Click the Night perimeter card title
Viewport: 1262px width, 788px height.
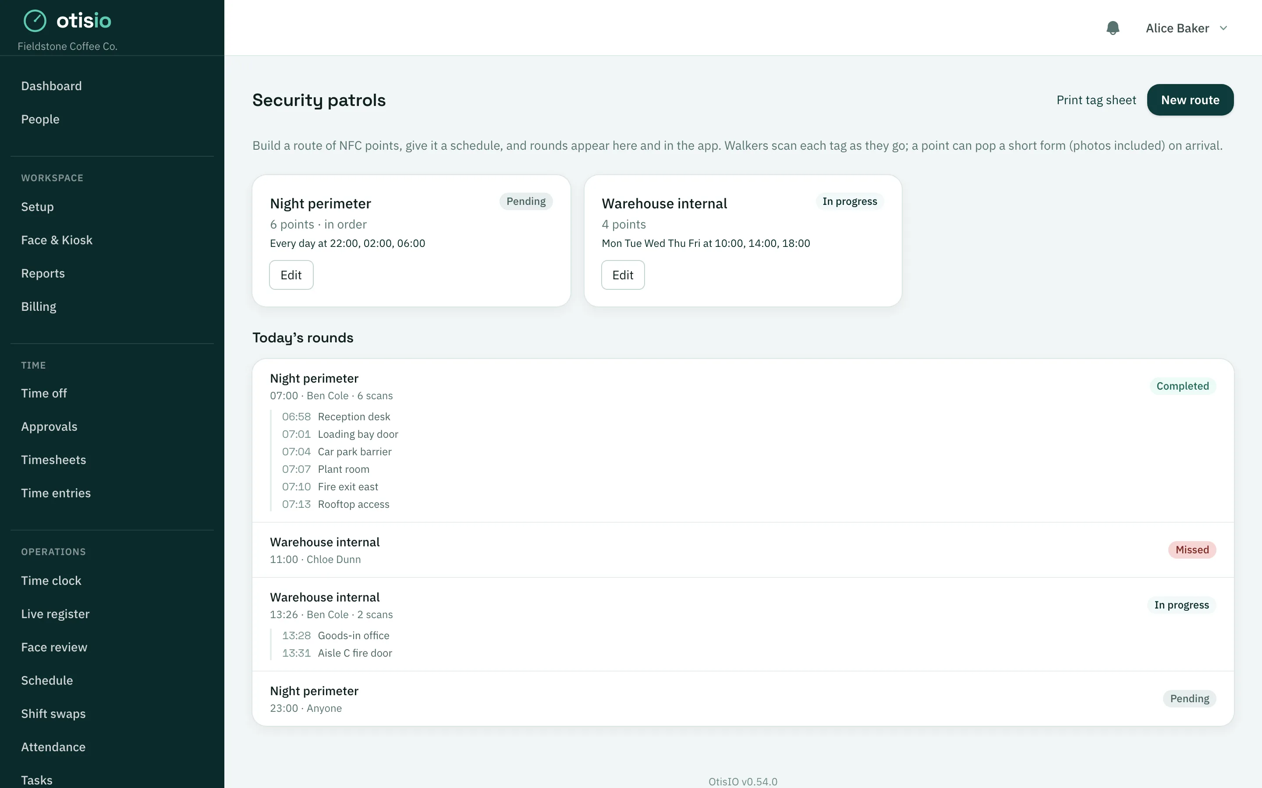pyautogui.click(x=320, y=204)
